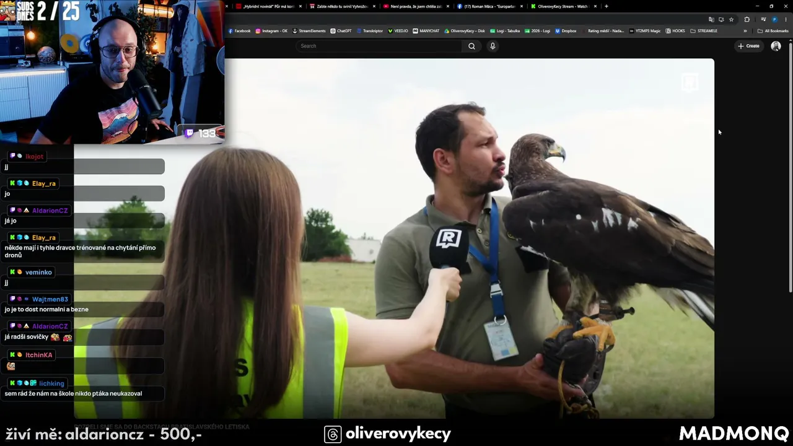Open the STREAMELE bookmarks folder

[x=704, y=31]
